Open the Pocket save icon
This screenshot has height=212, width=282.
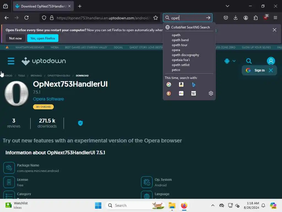(x=226, y=18)
